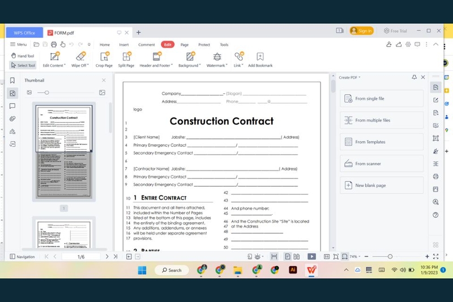Click the taskbar Search box

172,270
